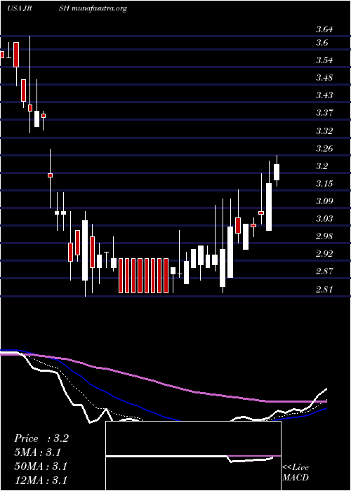
Task: Click the 3.09 price axis label
Action: 324,201
